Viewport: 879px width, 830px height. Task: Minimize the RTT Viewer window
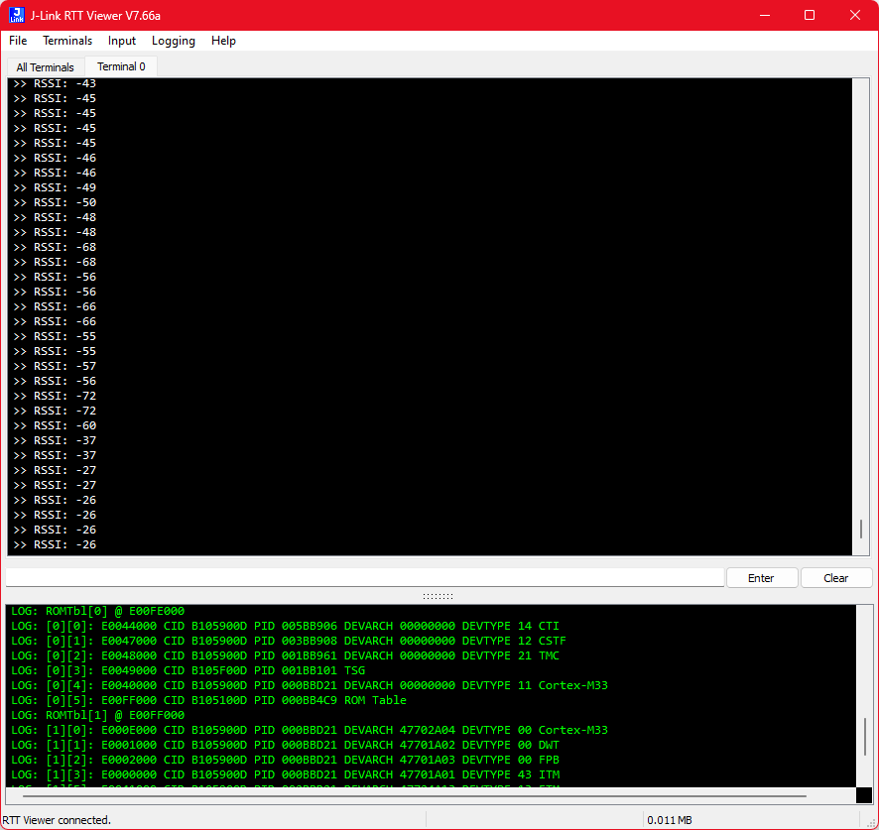(764, 15)
